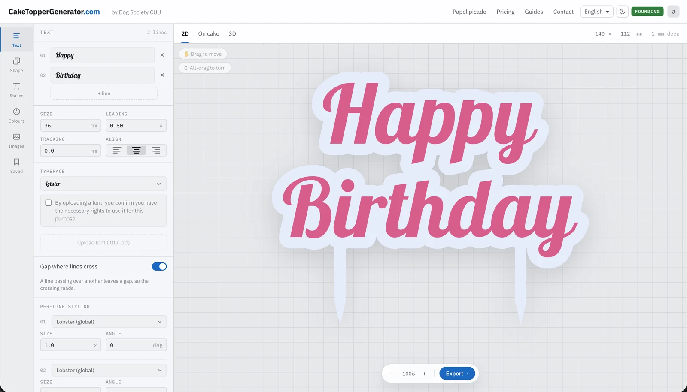The width and height of the screenshot is (687, 392).
Task: Click the FOUNDING badge
Action: (x=647, y=12)
